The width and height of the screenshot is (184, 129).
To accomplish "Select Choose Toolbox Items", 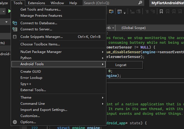I will [59, 44].
